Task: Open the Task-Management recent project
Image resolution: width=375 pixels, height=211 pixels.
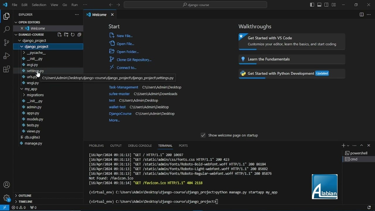Action: click(123, 87)
